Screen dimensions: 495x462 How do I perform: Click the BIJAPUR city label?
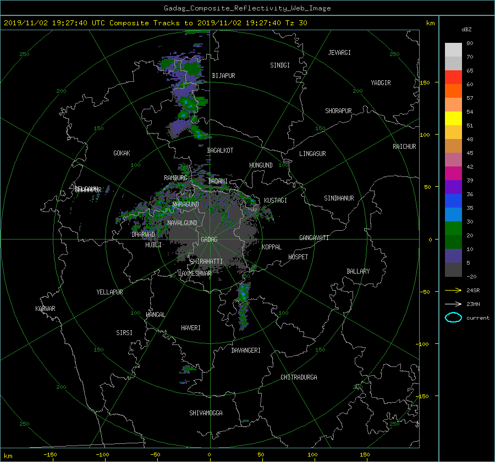[223, 76]
